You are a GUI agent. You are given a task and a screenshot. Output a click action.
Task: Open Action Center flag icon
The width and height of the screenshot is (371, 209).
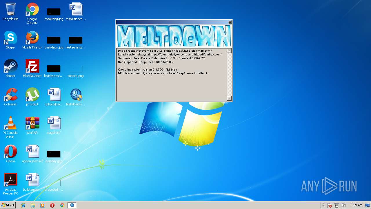click(330, 205)
